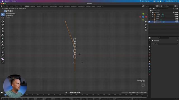Select the Curve Pen tool
Image resolution: width=179 pixels, height=100 pixels.
click(x=3, y=45)
